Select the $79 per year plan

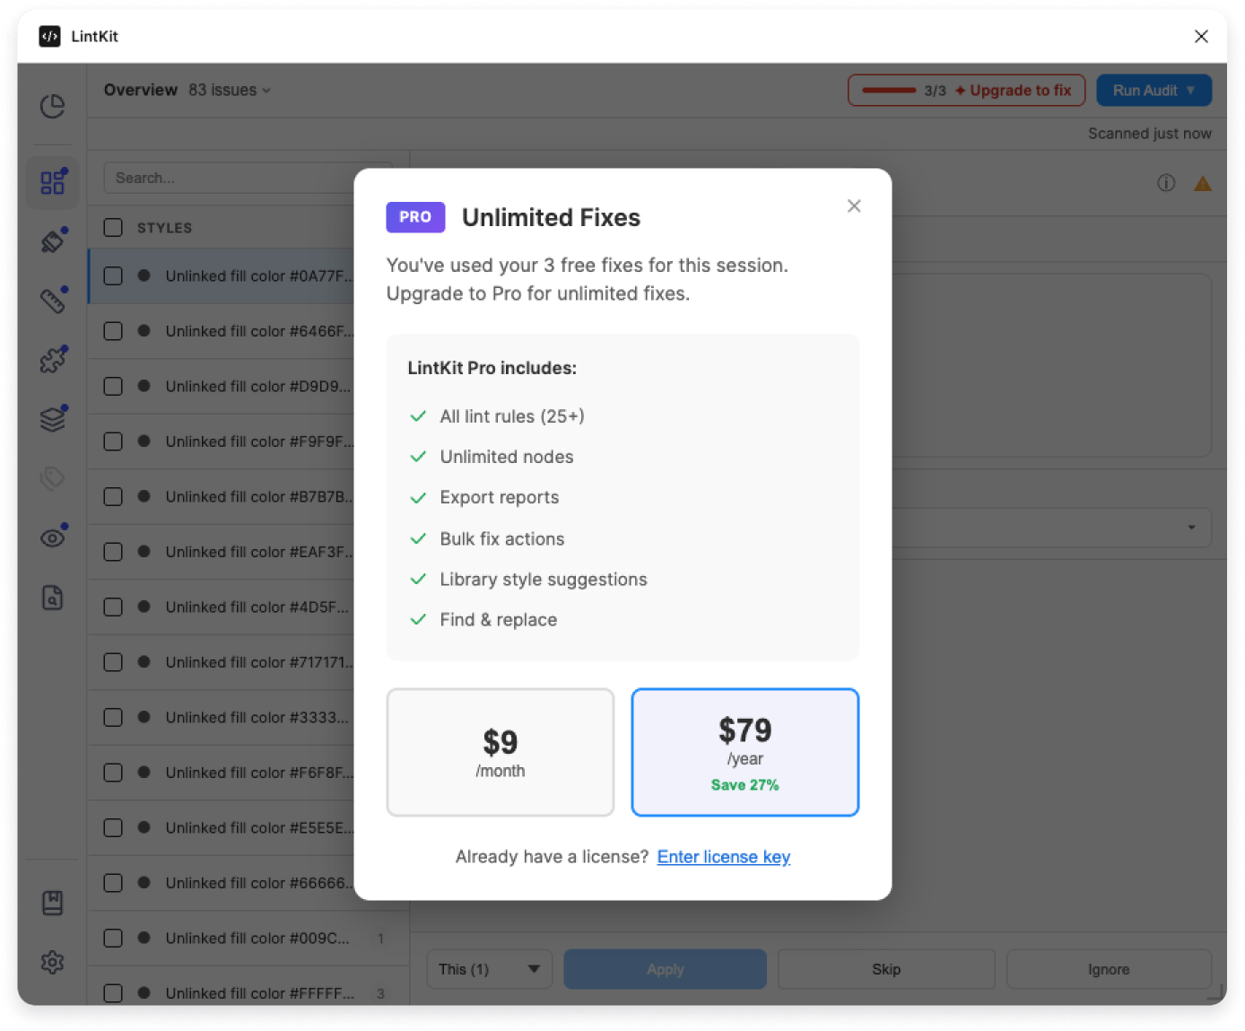pos(745,753)
